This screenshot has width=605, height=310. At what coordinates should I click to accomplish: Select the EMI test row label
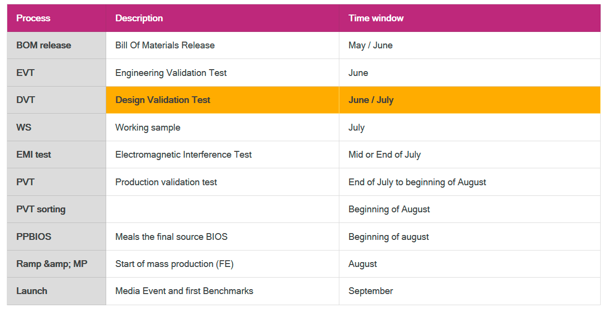34,155
